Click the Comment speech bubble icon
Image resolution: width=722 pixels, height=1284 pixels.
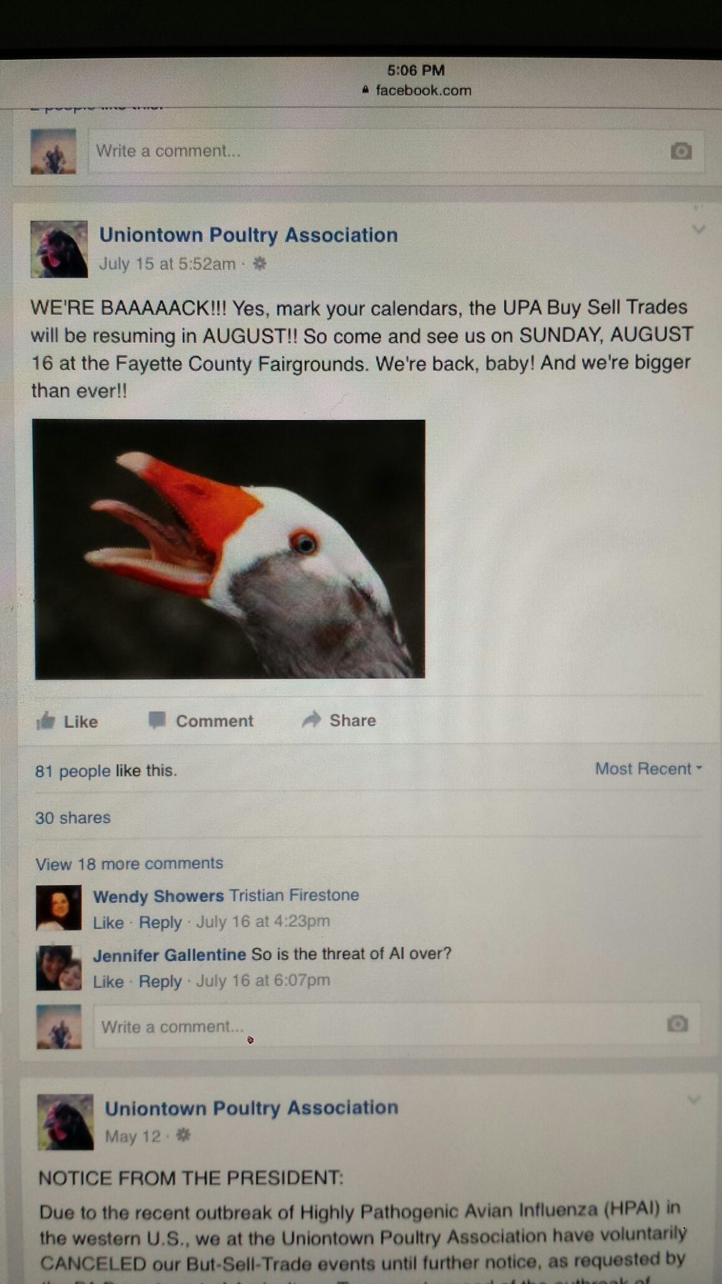pos(157,720)
